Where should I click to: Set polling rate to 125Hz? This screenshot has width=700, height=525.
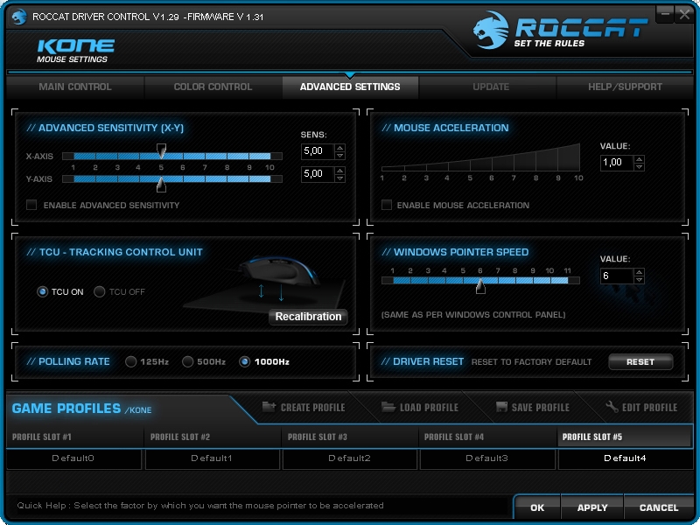point(130,361)
